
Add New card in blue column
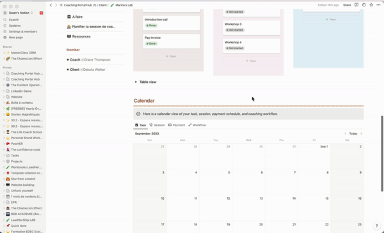pyautogui.click(x=331, y=19)
